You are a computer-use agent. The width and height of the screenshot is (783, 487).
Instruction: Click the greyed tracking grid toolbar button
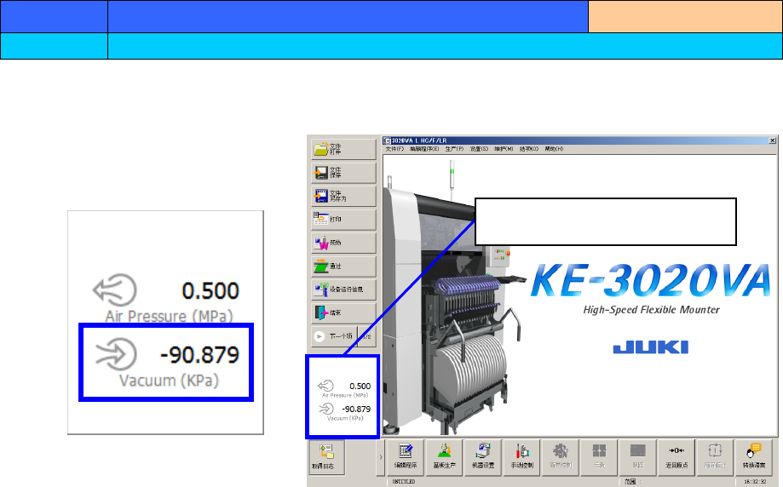click(x=638, y=457)
